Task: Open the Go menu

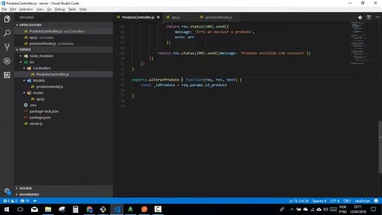Action: [x=49, y=10]
